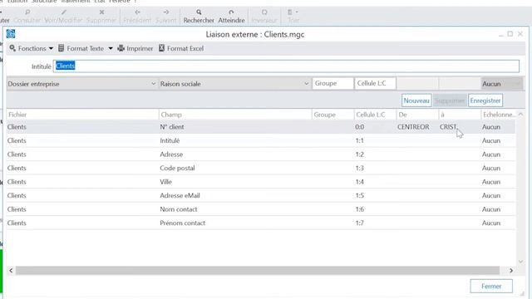This screenshot has width=532, height=299.
Task: Click cell value 1:4 for Ville
Action: click(360, 182)
